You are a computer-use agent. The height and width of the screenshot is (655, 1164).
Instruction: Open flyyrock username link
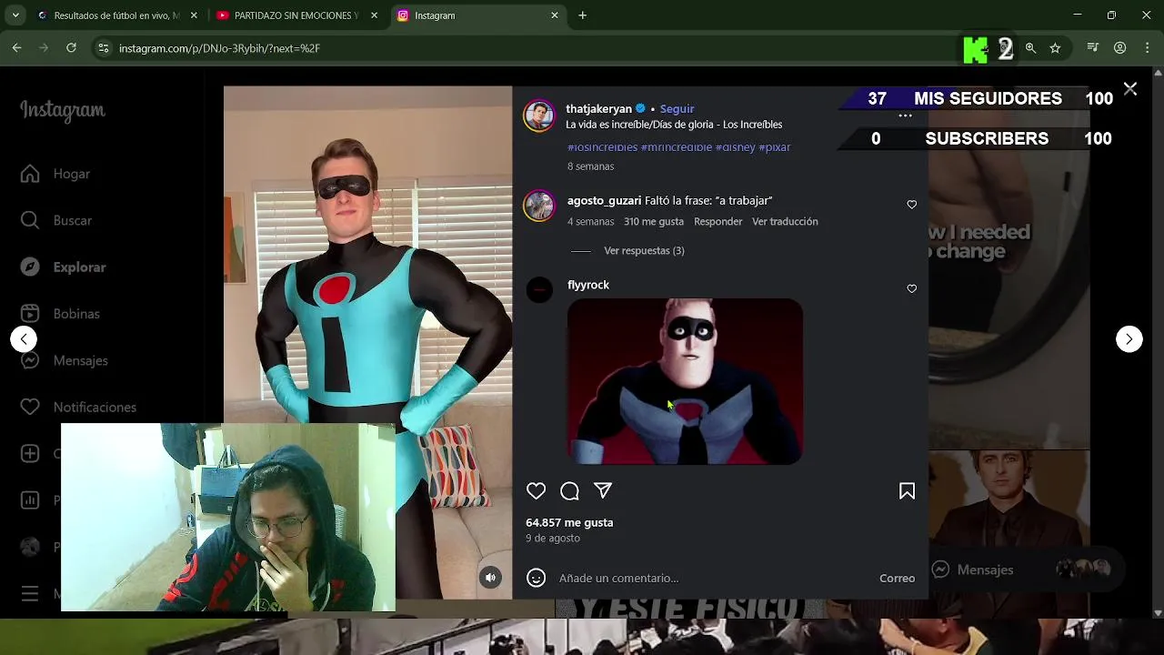(x=588, y=285)
